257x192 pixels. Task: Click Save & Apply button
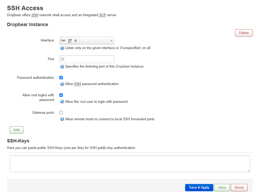pyautogui.click(x=199, y=187)
